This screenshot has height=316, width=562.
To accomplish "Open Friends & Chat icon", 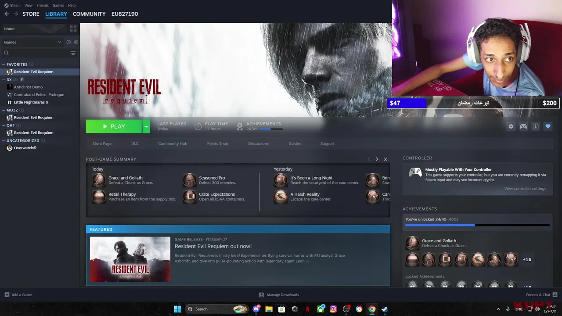I will click(555, 294).
